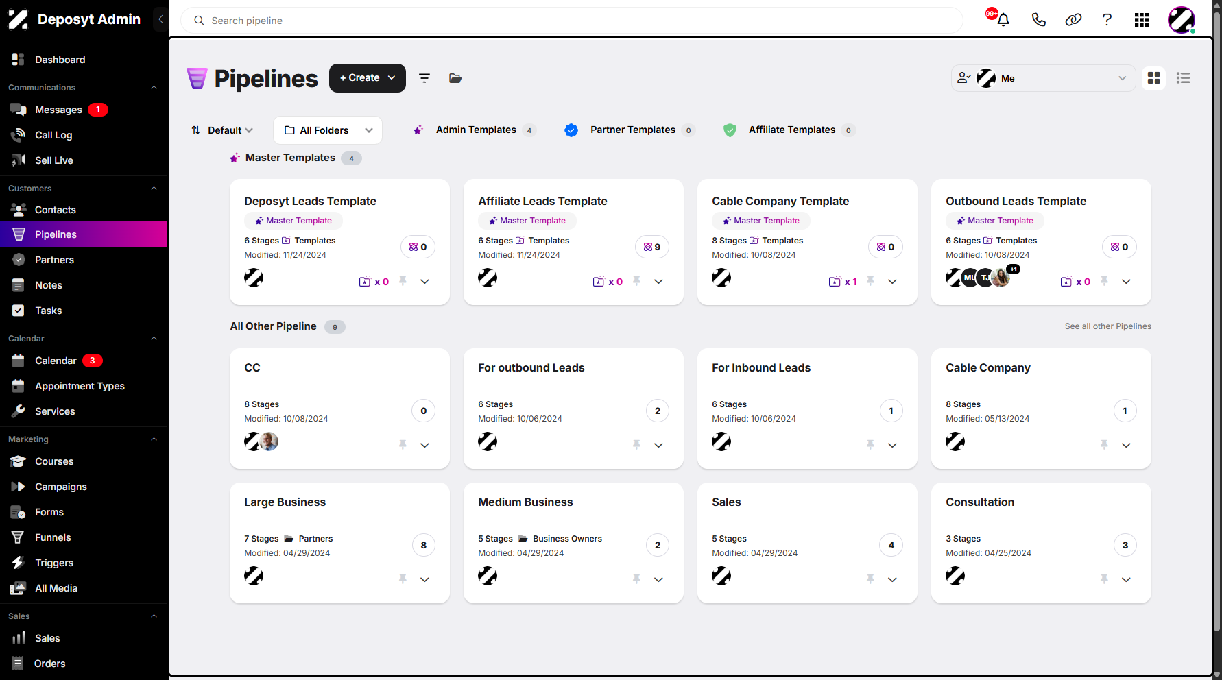Click the page vertical scrollbar
The height and width of the screenshot is (680, 1222).
coord(1217,322)
